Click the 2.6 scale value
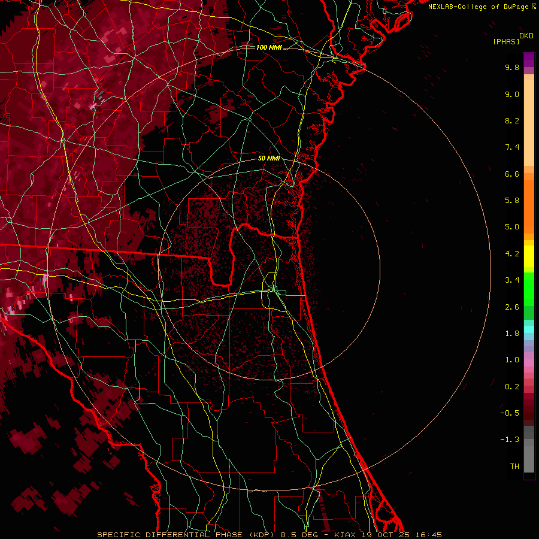539x539 pixels. coord(512,307)
